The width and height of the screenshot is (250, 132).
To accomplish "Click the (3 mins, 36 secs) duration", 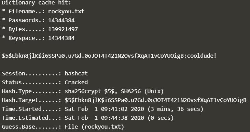I will tap(176, 109).
